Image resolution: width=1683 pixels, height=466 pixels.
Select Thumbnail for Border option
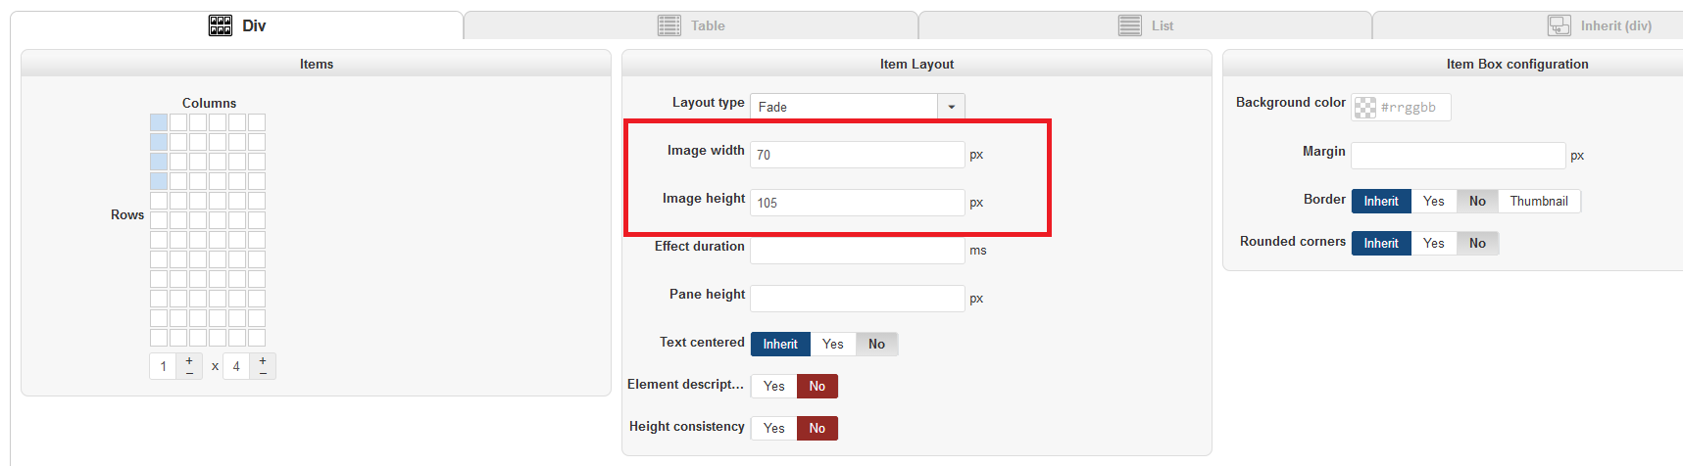tap(1538, 201)
